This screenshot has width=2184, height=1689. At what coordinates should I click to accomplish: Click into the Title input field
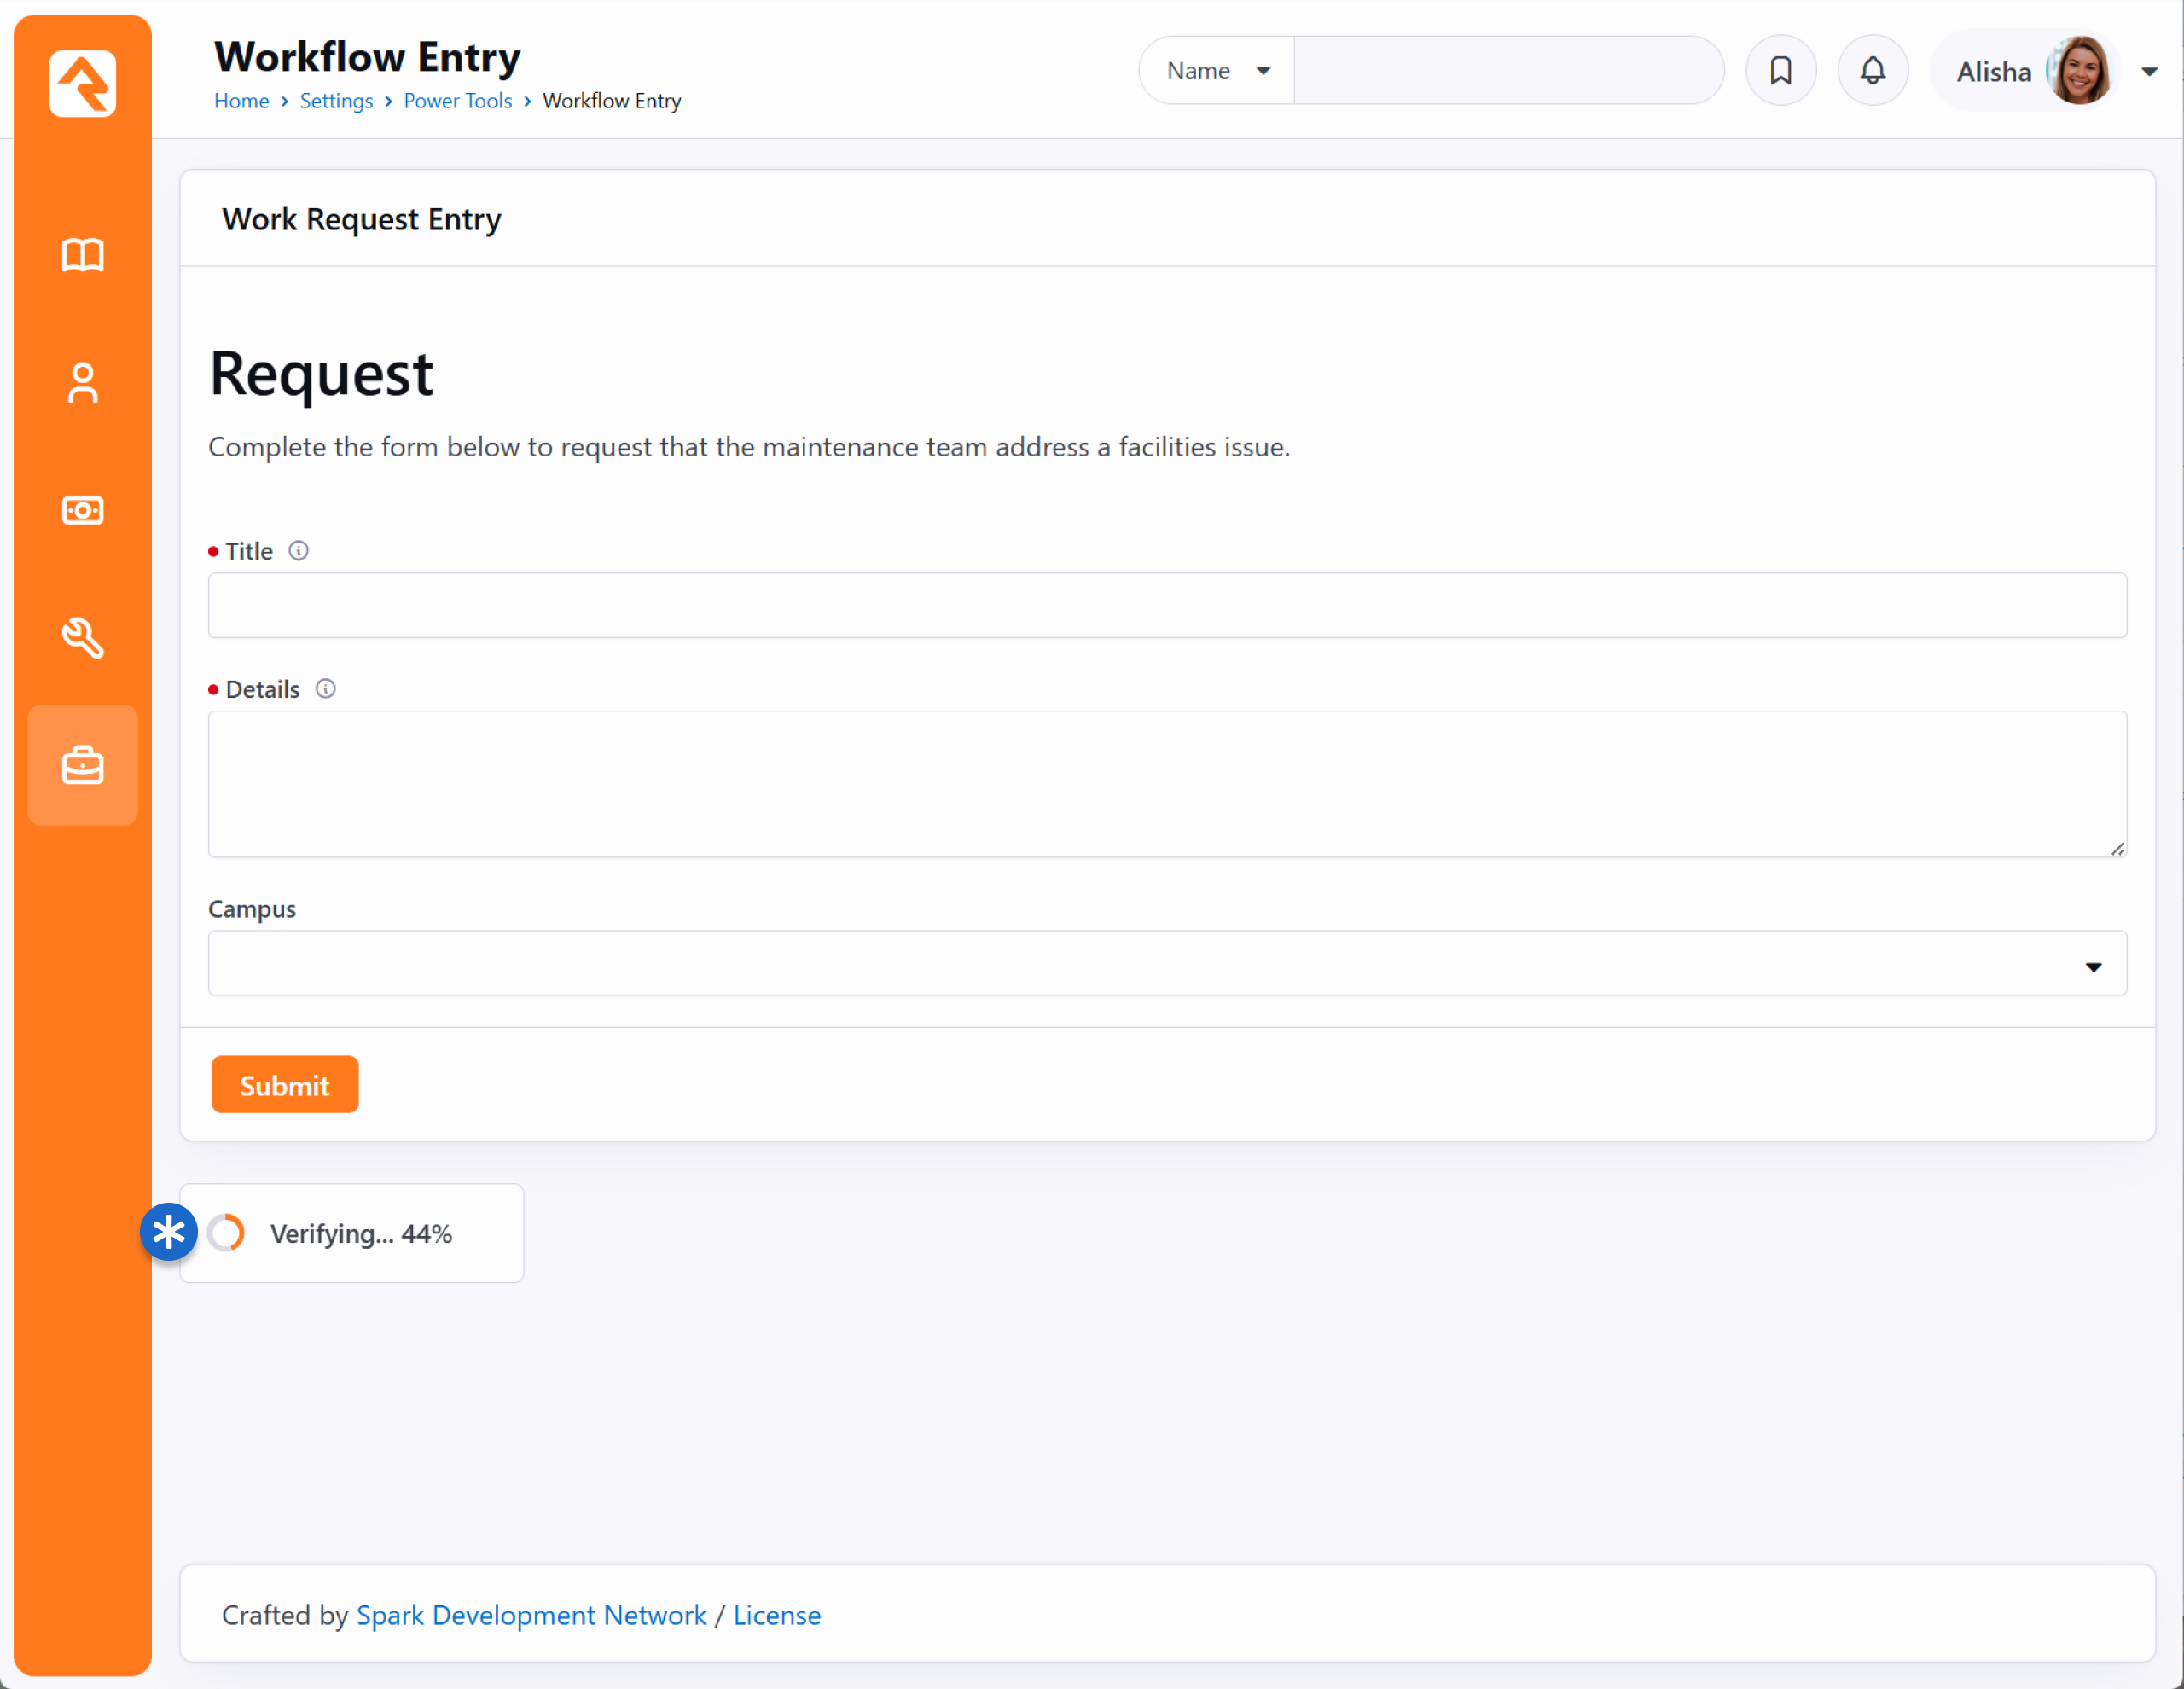click(x=1166, y=605)
